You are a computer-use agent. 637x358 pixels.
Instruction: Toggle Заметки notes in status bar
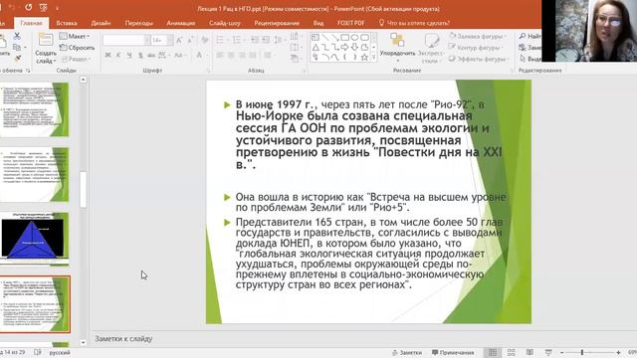click(x=407, y=353)
